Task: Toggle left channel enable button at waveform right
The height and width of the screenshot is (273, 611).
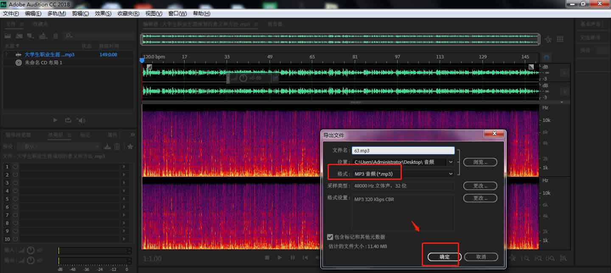Action: [564, 73]
